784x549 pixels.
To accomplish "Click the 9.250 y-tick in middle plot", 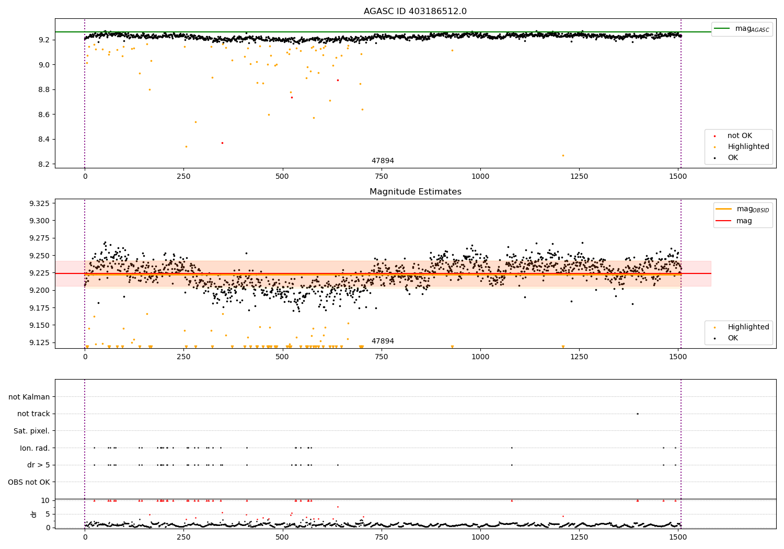I will click(39, 256).
